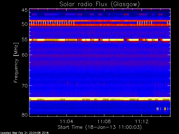Select the 45 frequency axis label
This screenshot has width=179, height=134.
[x=25, y=10]
